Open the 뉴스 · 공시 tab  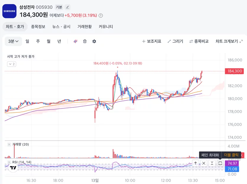(61, 27)
